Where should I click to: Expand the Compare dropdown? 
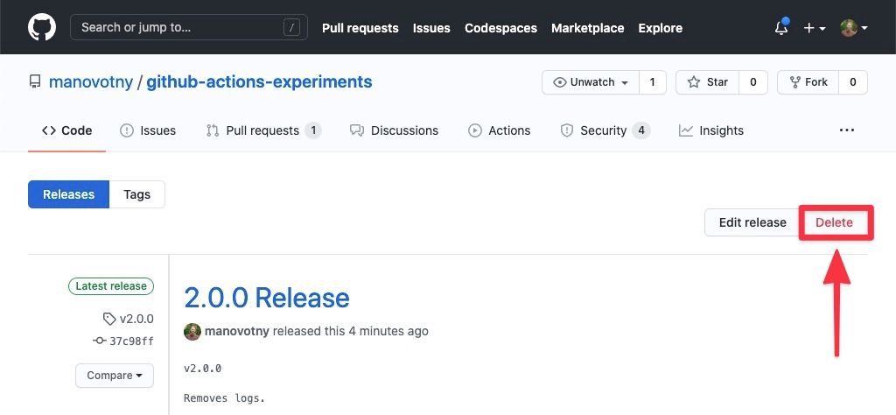coord(115,376)
